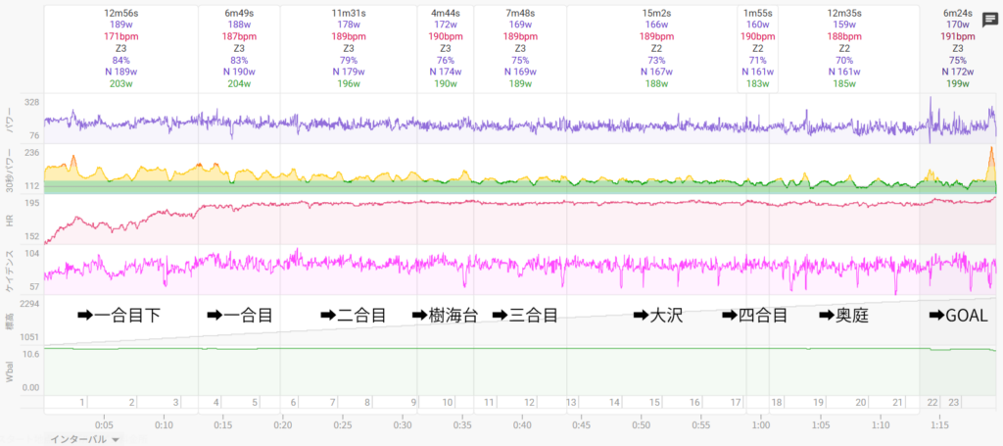Select interval 2 in the interval bar
The width and height of the screenshot is (1003, 446).
pos(132,403)
